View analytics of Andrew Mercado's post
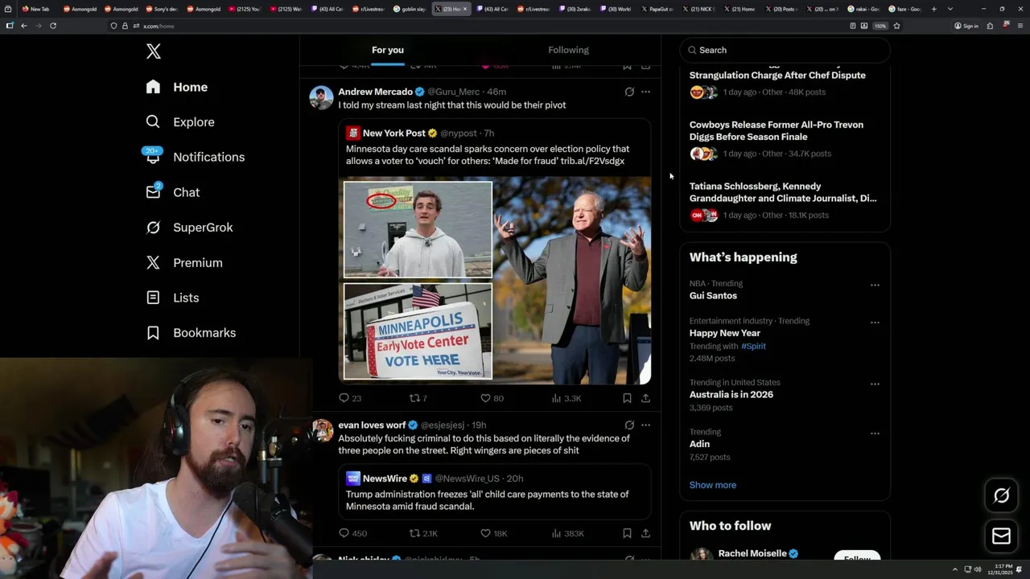 tap(566, 398)
